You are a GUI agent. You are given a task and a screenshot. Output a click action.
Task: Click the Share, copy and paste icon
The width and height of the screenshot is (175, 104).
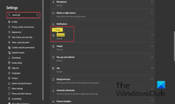click(x=9, y=42)
